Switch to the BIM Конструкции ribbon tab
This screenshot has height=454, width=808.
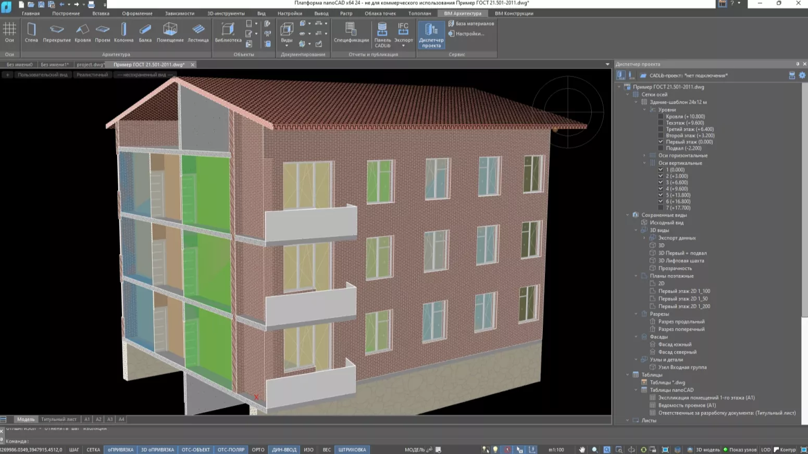click(513, 13)
